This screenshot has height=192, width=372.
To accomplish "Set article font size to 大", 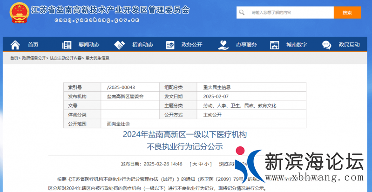I will (194, 164).
